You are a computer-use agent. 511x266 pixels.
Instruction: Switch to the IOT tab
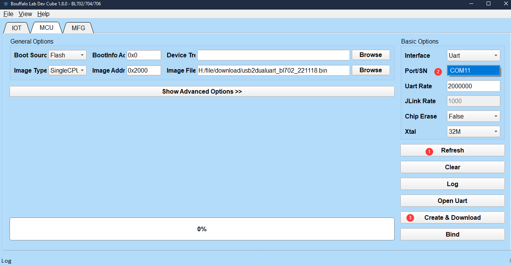coord(17,28)
